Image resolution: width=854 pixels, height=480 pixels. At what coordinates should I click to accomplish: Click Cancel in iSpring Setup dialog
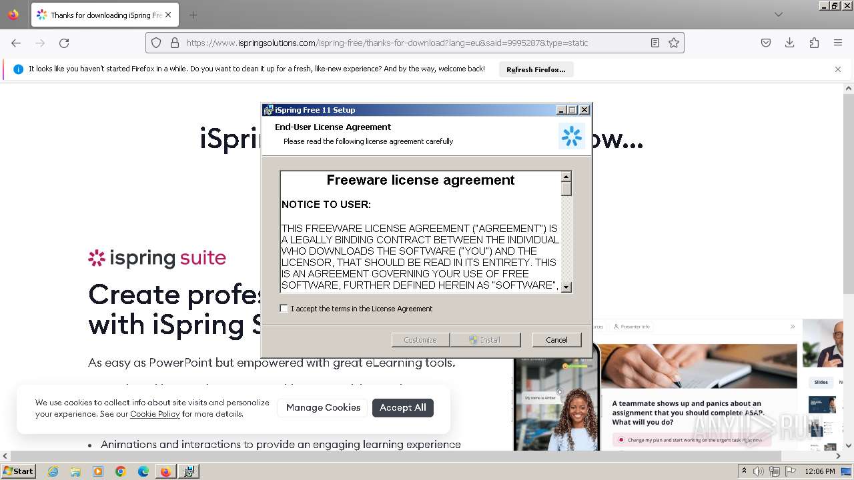[x=556, y=340]
